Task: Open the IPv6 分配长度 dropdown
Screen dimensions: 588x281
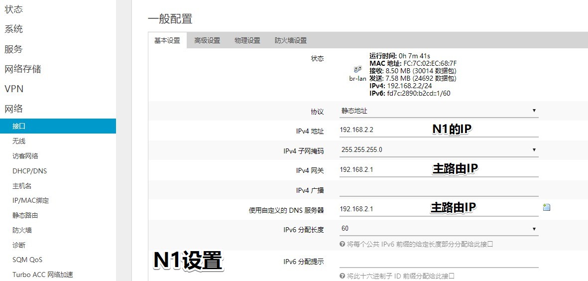Action: pyautogui.click(x=439, y=229)
